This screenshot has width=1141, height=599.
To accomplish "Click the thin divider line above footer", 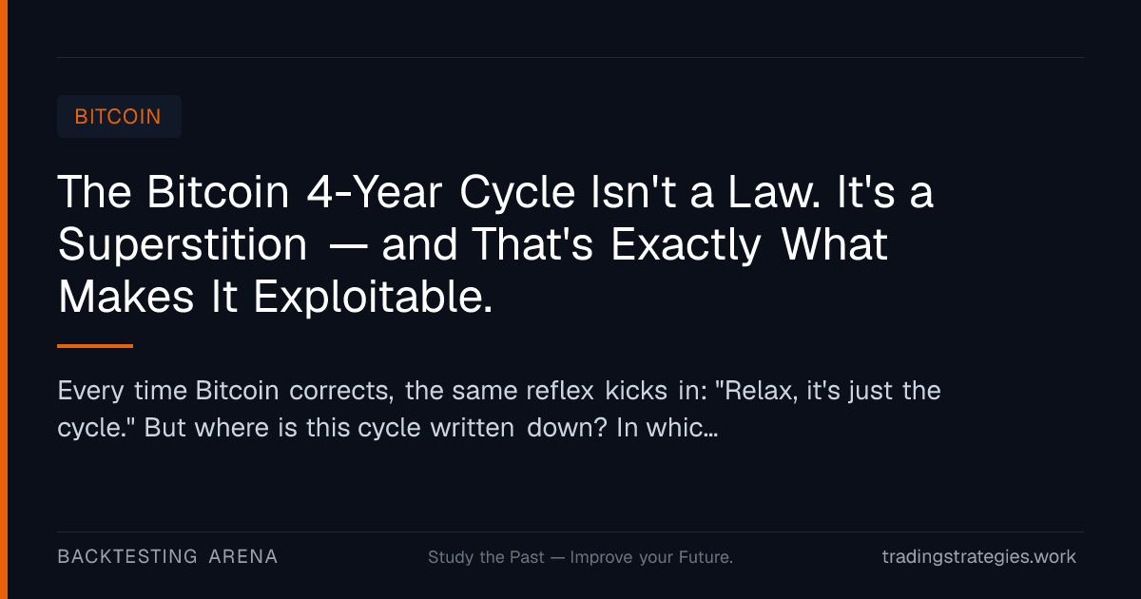I will (x=570, y=531).
